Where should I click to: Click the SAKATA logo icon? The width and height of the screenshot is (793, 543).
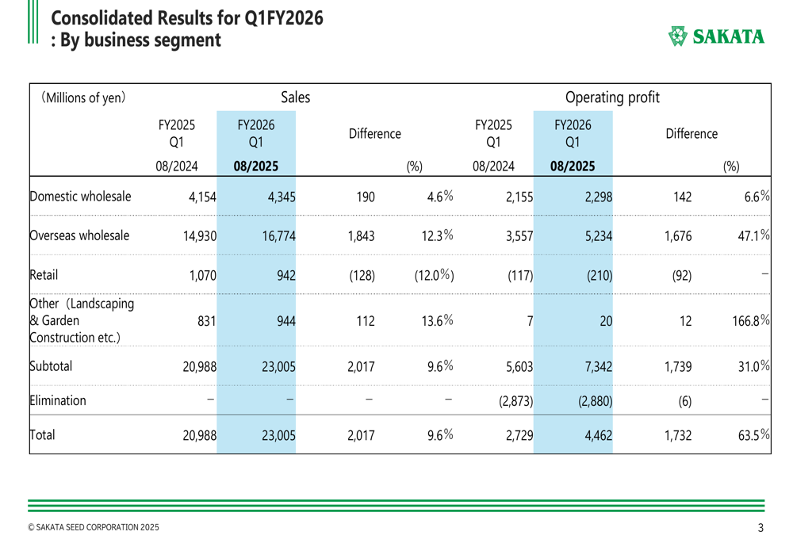[x=677, y=36]
